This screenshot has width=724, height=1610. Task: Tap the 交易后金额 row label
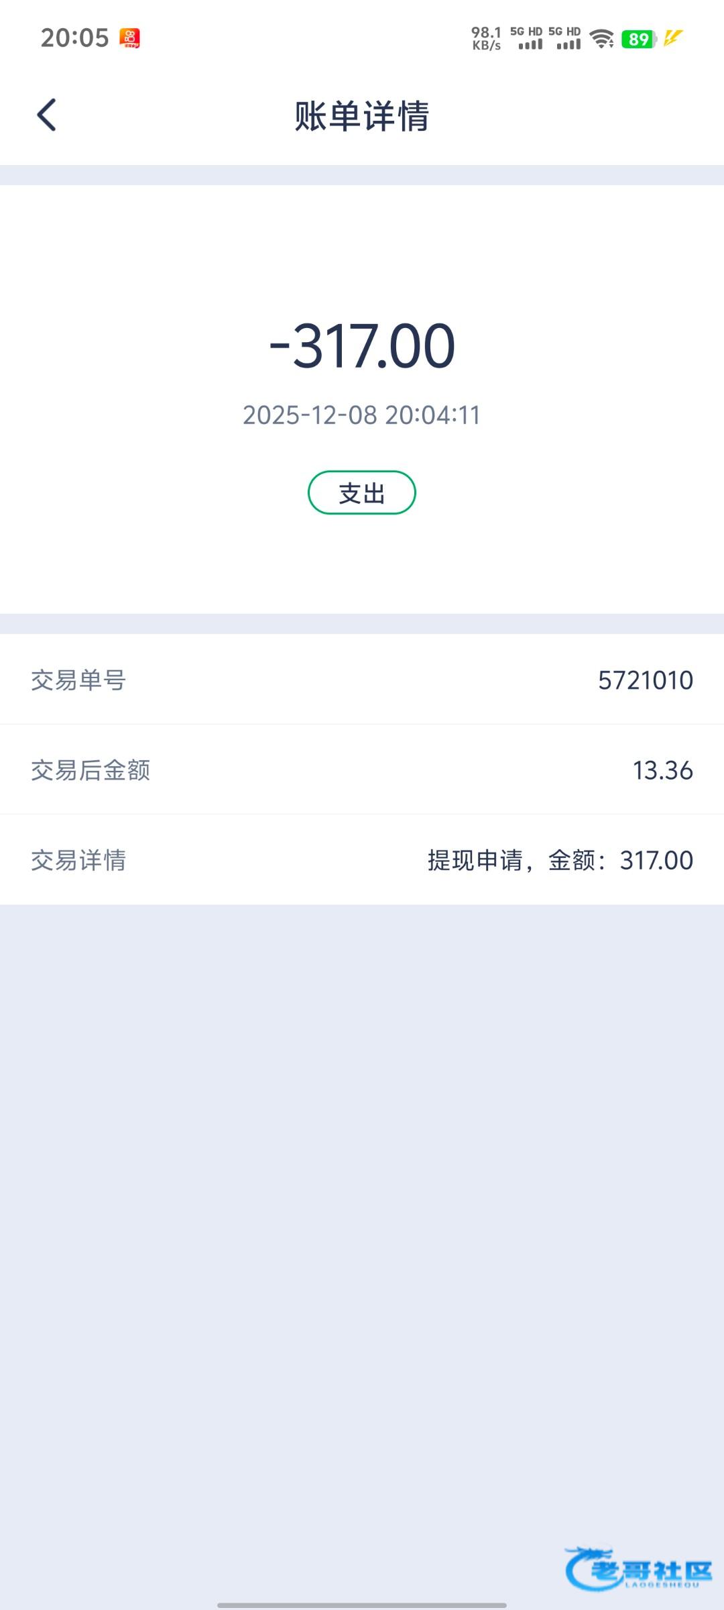(90, 770)
